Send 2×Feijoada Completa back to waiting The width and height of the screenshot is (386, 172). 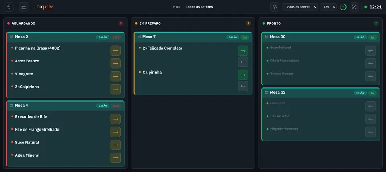click(243, 62)
